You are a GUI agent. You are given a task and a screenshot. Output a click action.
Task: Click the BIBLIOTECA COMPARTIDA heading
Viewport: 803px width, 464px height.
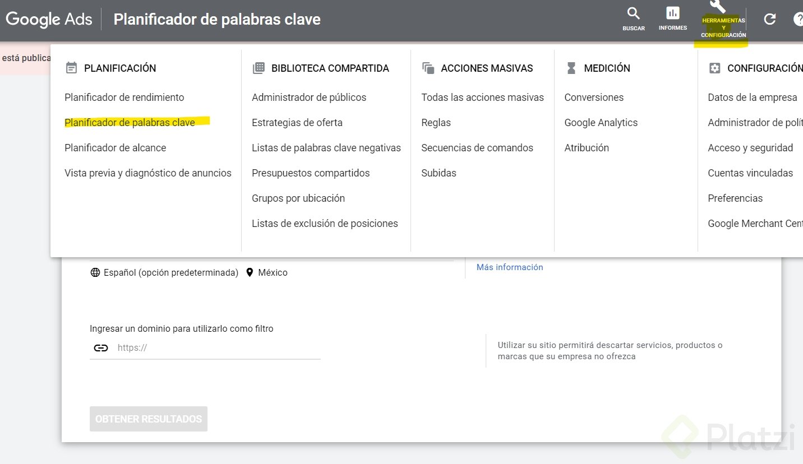pyautogui.click(x=330, y=68)
